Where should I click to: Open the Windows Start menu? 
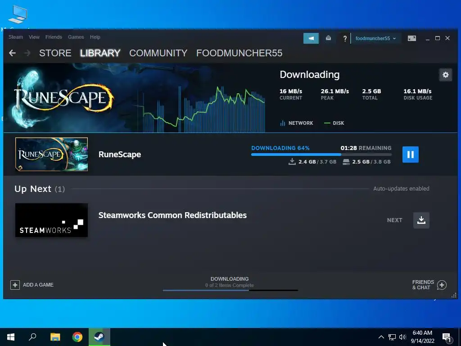click(11, 337)
